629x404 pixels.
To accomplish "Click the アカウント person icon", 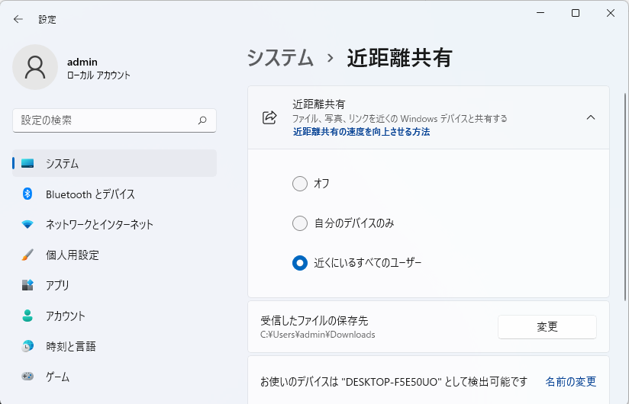I will 27,316.
